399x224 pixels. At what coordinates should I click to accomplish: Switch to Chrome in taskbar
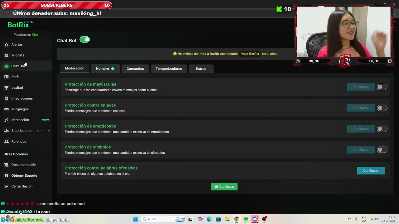click(237, 219)
